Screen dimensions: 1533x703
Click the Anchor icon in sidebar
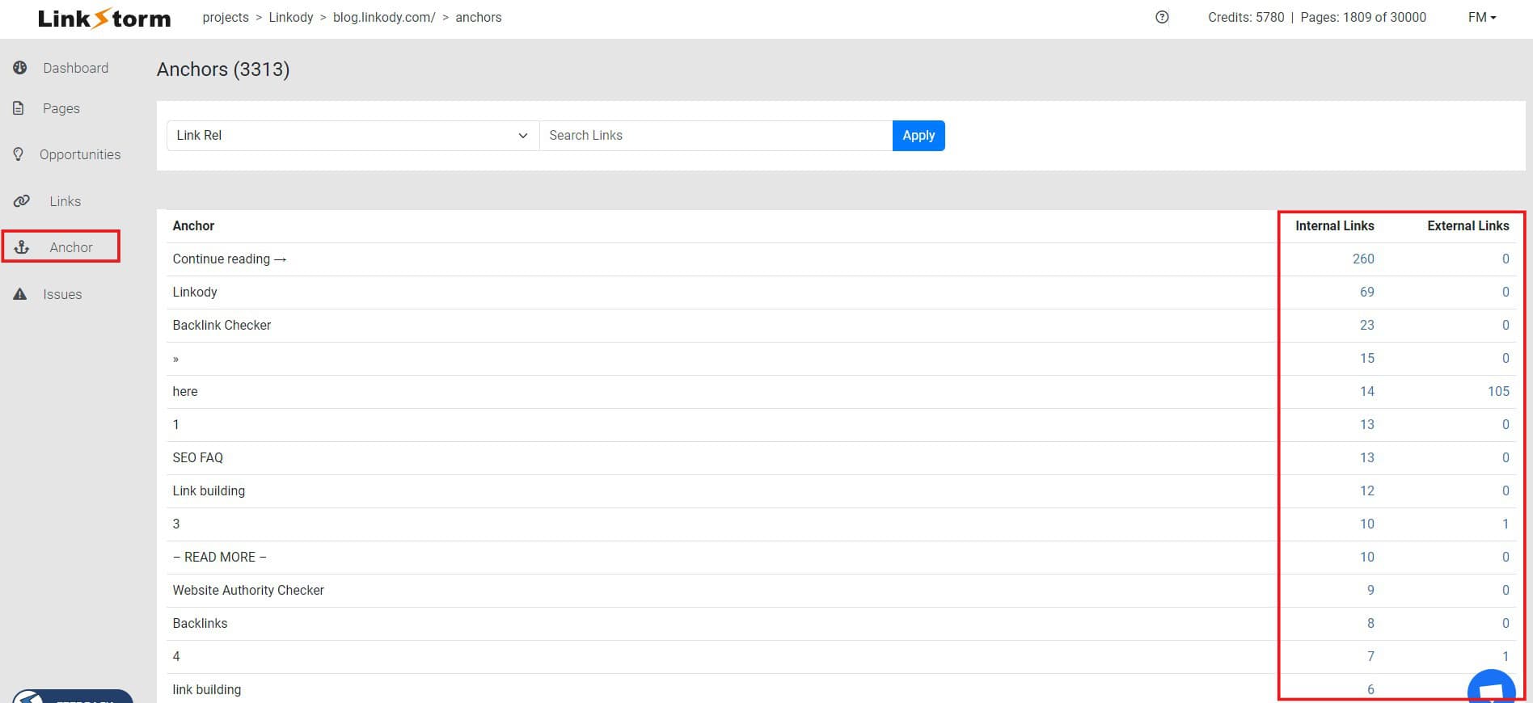pyautogui.click(x=22, y=247)
